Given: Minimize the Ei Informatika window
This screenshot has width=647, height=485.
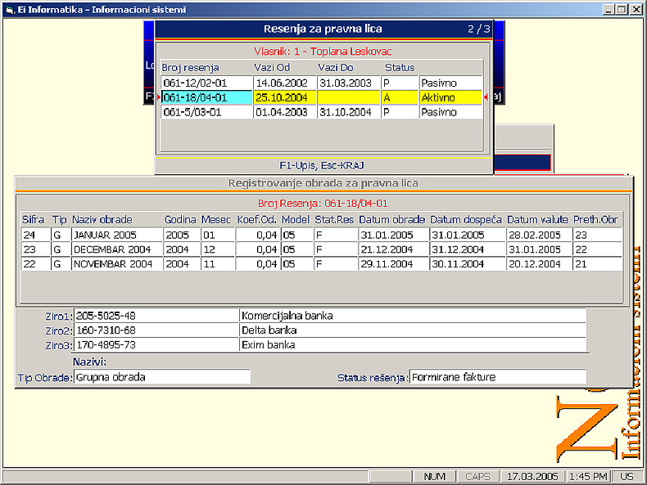Looking at the screenshot, I should (x=609, y=9).
